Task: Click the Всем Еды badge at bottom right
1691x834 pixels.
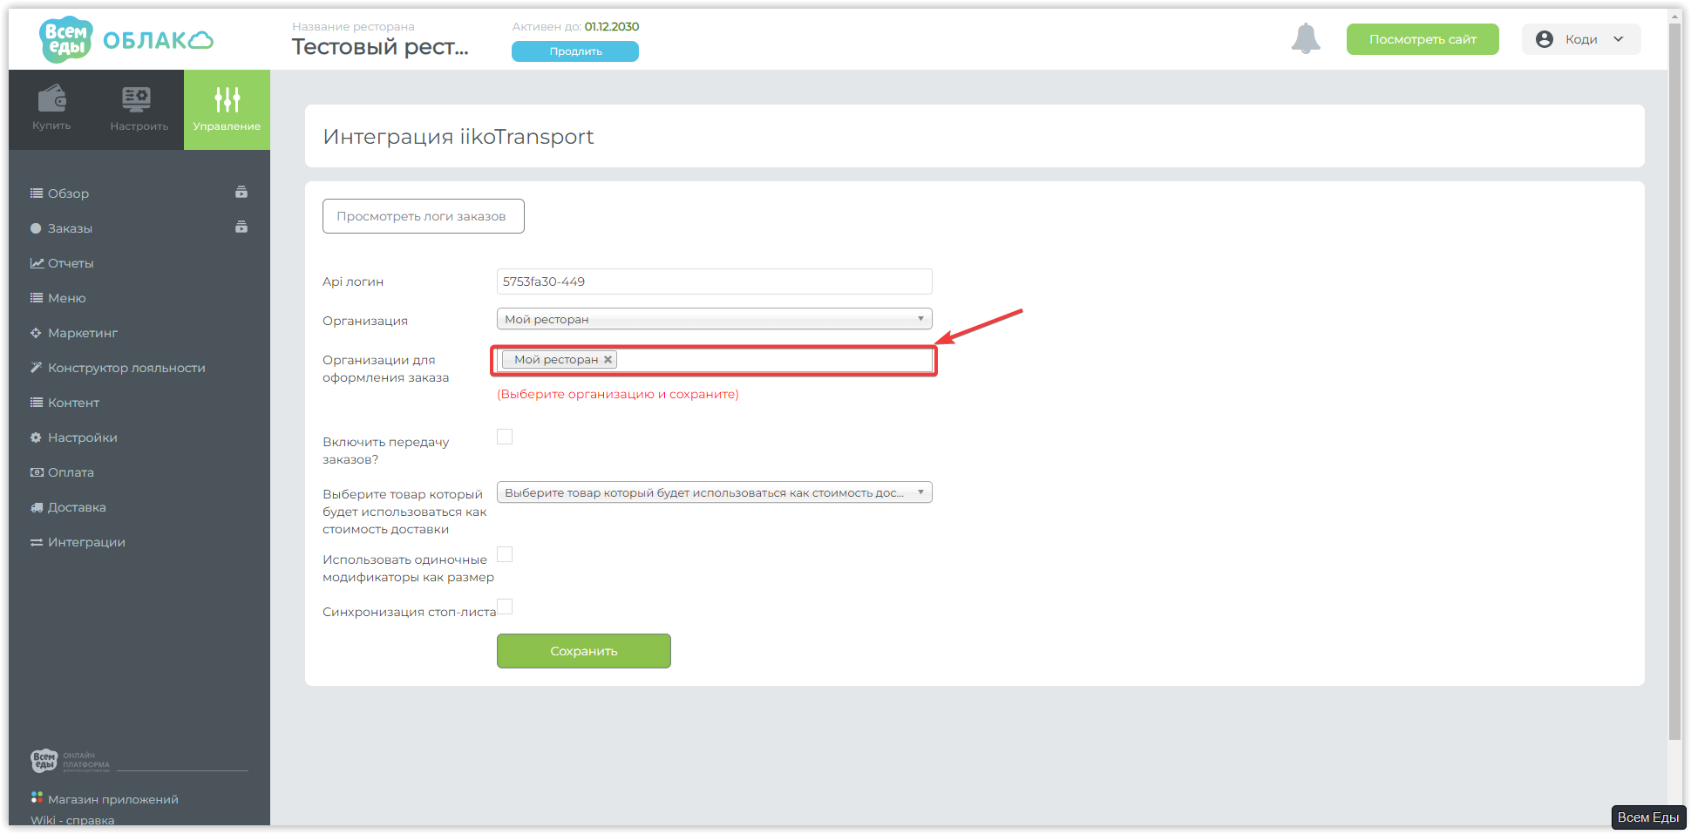Action: (1648, 817)
